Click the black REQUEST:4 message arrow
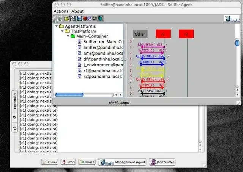Viewport: 243px width, 172px height. 153,93
